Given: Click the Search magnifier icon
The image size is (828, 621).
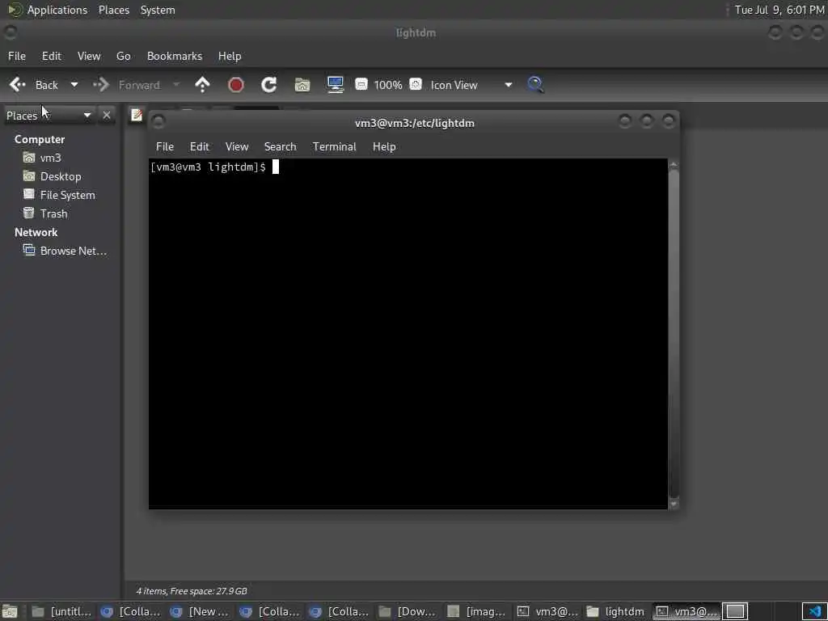Looking at the screenshot, I should click(x=535, y=84).
